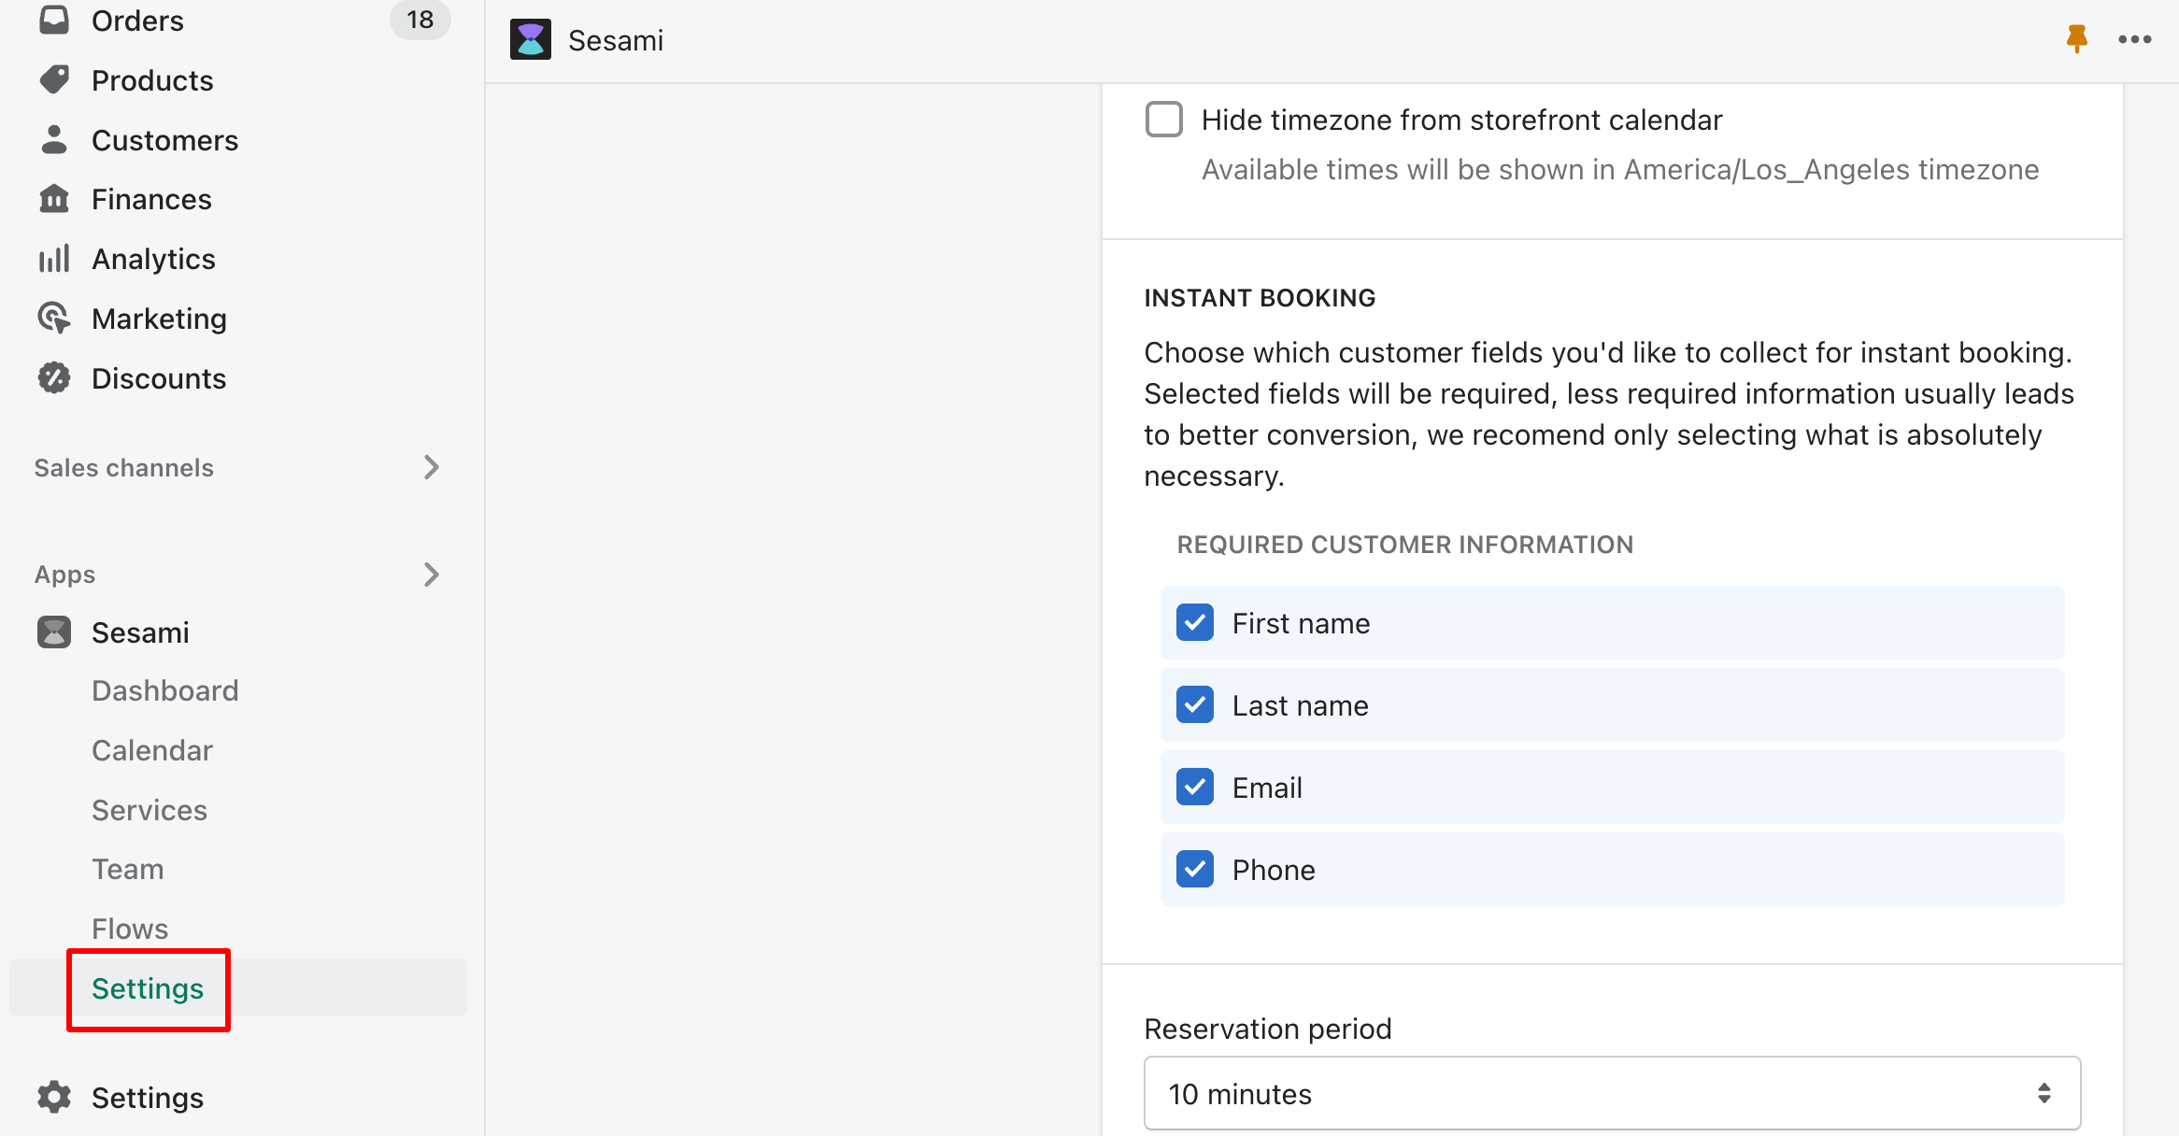
Task: Click the instant booking description paragraph
Action: pyautogui.click(x=1609, y=414)
